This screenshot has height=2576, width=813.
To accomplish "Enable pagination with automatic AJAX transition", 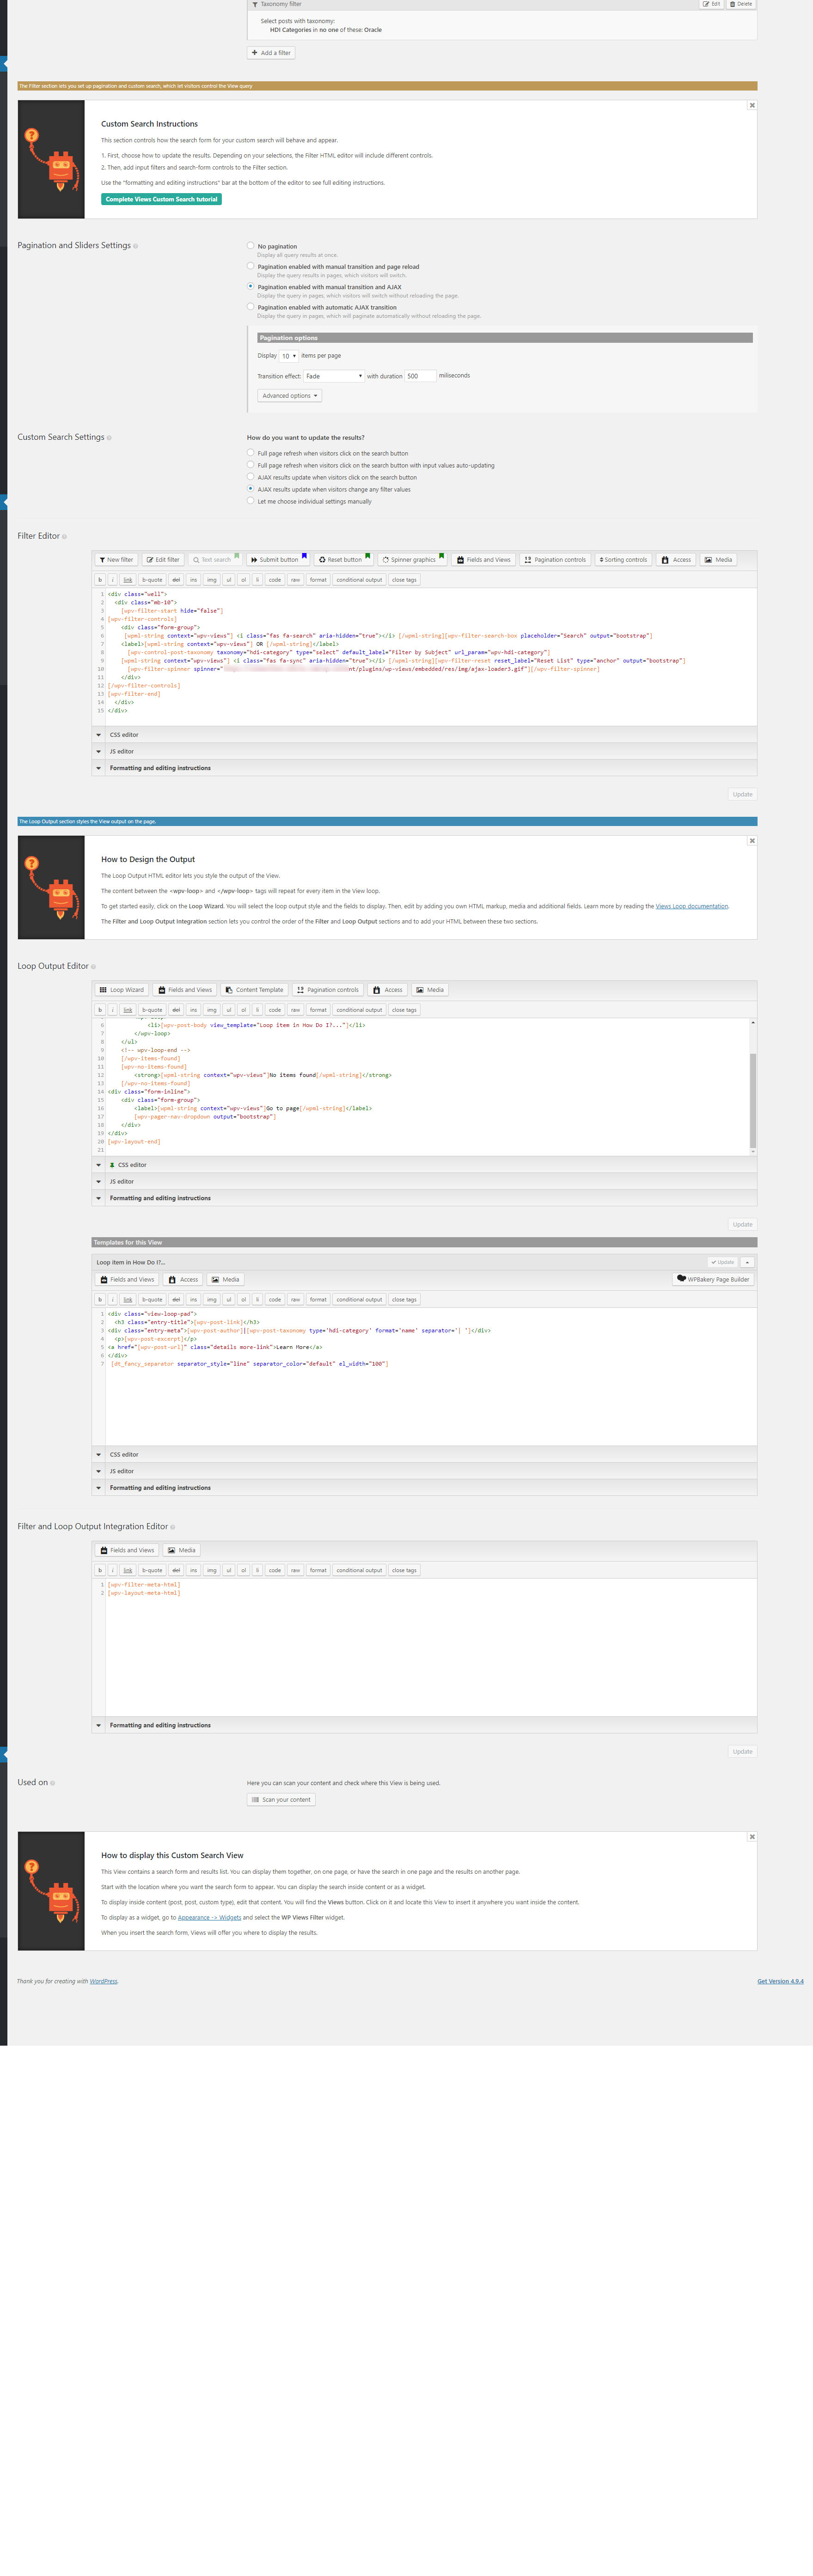I will click(250, 307).
